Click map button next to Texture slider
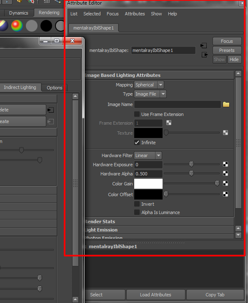Image resolution: width=248 pixels, height=303 pixels. click(x=225, y=133)
